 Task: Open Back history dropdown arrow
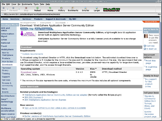[8, 9]
